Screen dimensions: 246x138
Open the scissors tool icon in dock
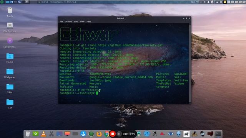coord(51,134)
